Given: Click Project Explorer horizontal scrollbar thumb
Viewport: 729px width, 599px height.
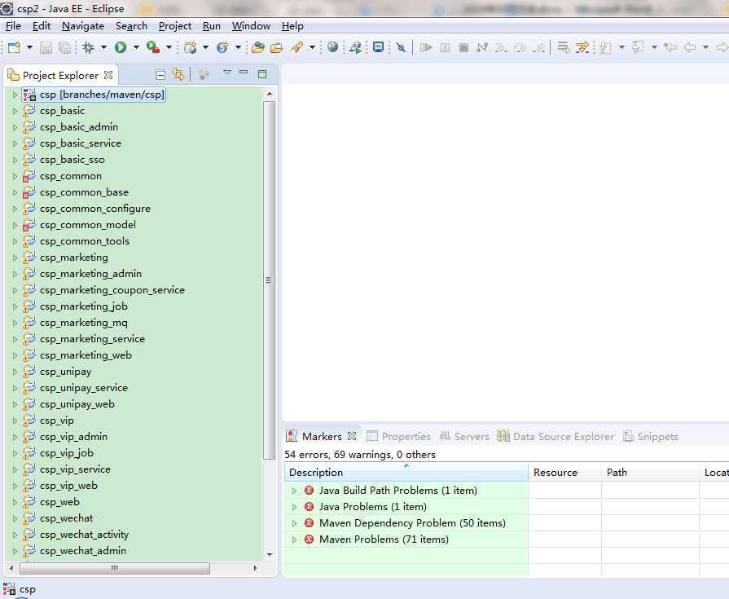Looking at the screenshot, I should [x=114, y=568].
